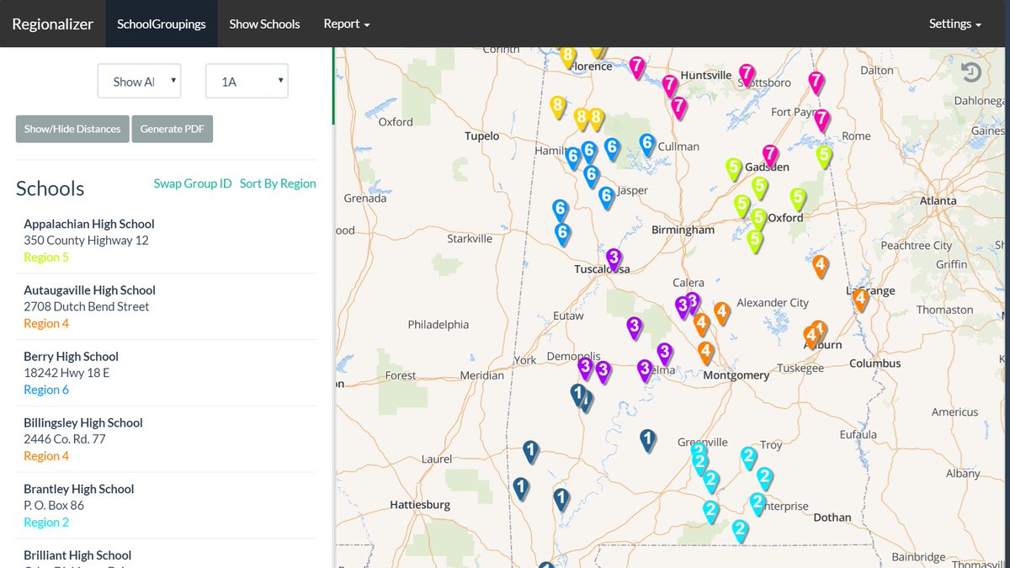Select the Region 2 marker at Troy
The image size is (1010, 568).
pos(748,458)
